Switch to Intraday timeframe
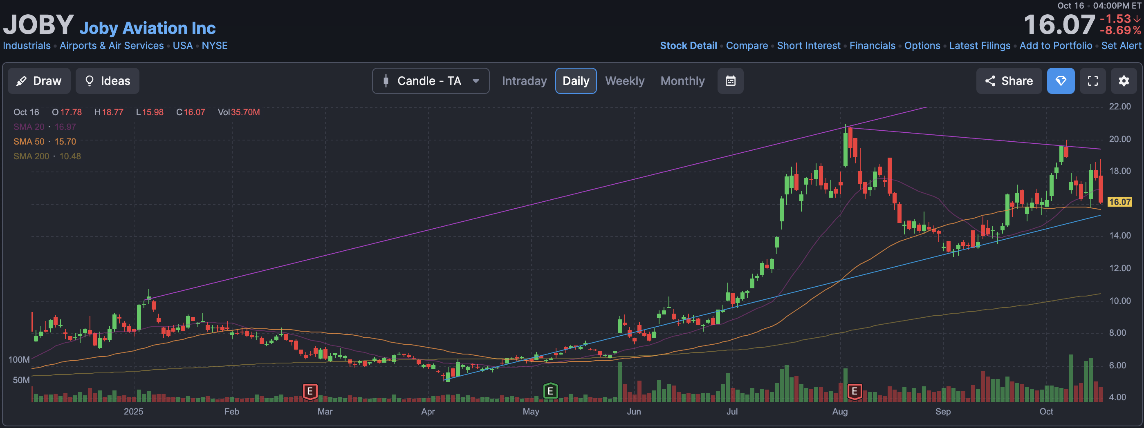The height and width of the screenshot is (428, 1144). tap(524, 81)
